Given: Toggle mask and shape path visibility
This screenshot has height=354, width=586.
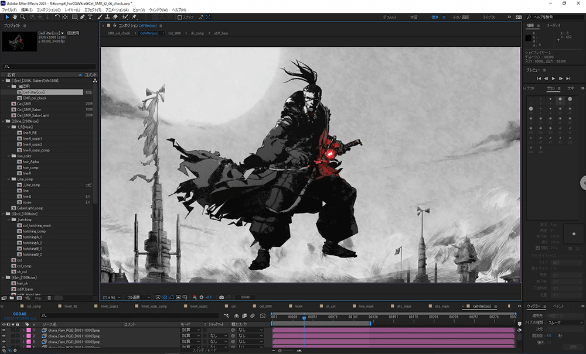Looking at the screenshot, I should click(172, 297).
